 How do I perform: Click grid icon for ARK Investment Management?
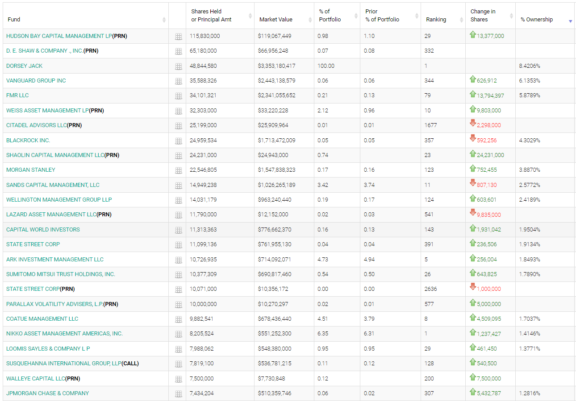pyautogui.click(x=179, y=260)
